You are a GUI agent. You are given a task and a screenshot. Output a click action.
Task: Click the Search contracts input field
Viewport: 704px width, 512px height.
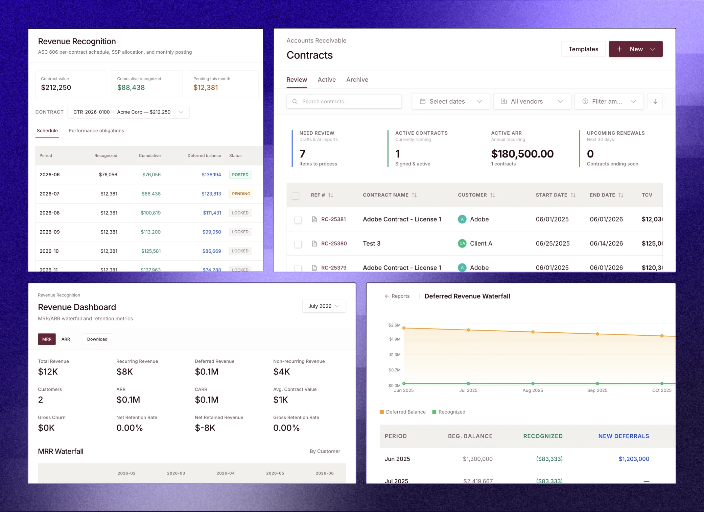coord(344,101)
